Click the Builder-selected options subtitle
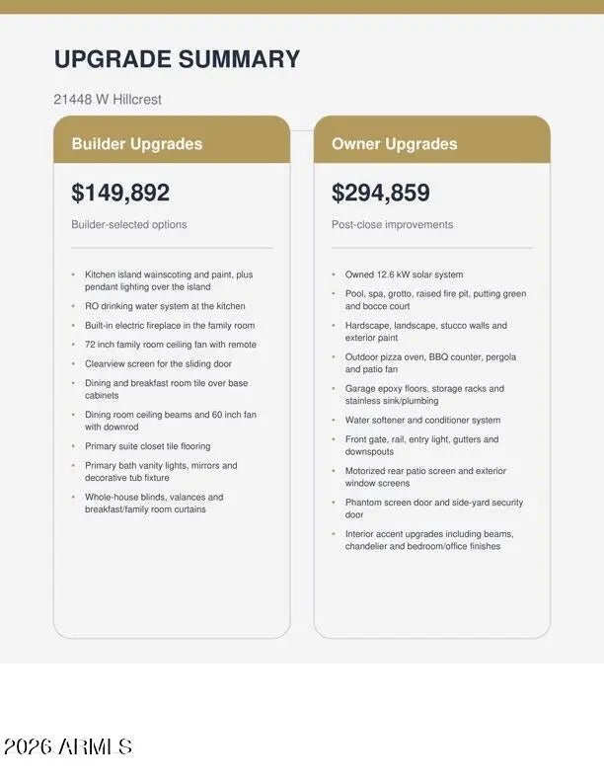The height and width of the screenshot is (782, 604). pos(128,225)
